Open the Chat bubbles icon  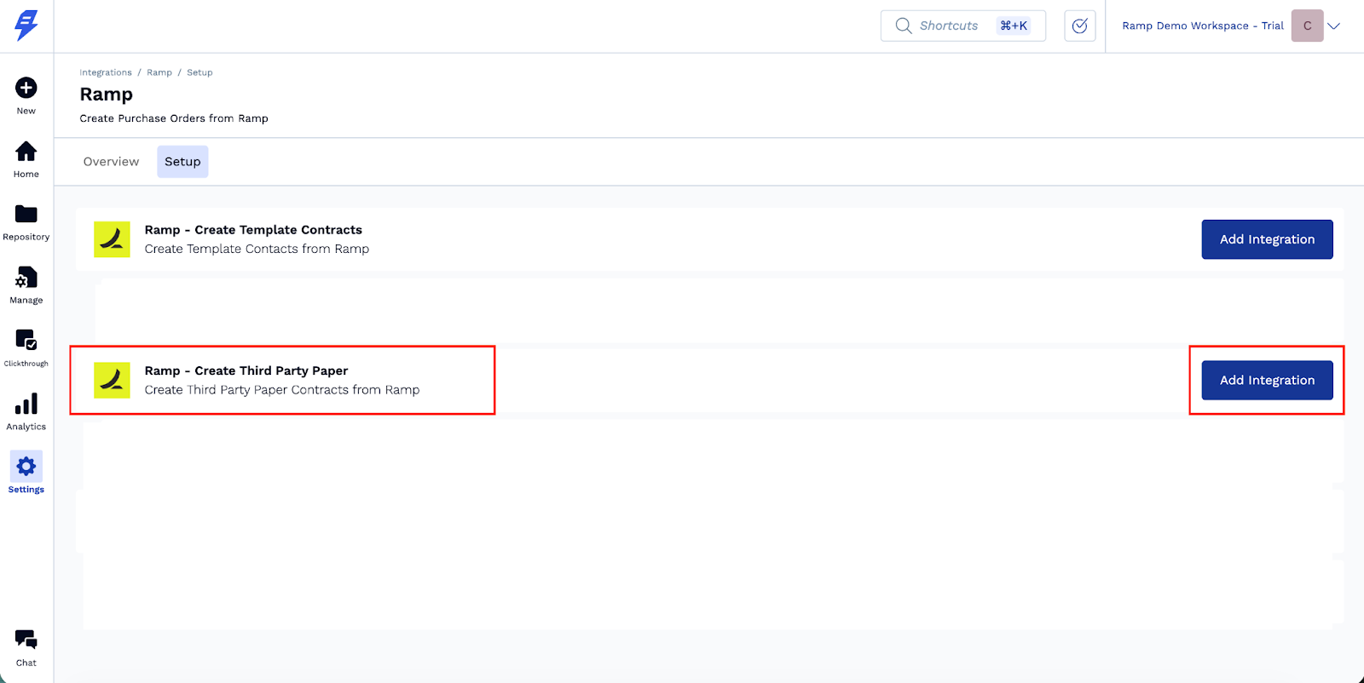click(26, 640)
